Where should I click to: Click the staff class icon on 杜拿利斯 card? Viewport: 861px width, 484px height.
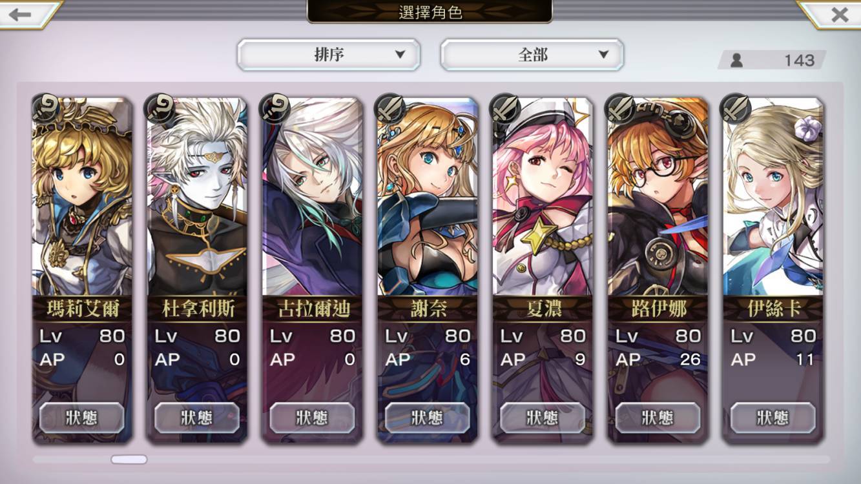[x=160, y=108]
